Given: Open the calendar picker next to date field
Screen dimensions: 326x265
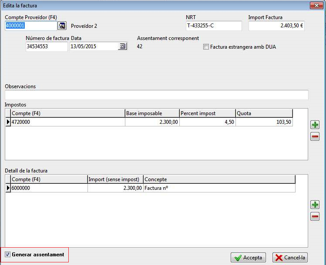Looking at the screenshot, I should point(122,46).
